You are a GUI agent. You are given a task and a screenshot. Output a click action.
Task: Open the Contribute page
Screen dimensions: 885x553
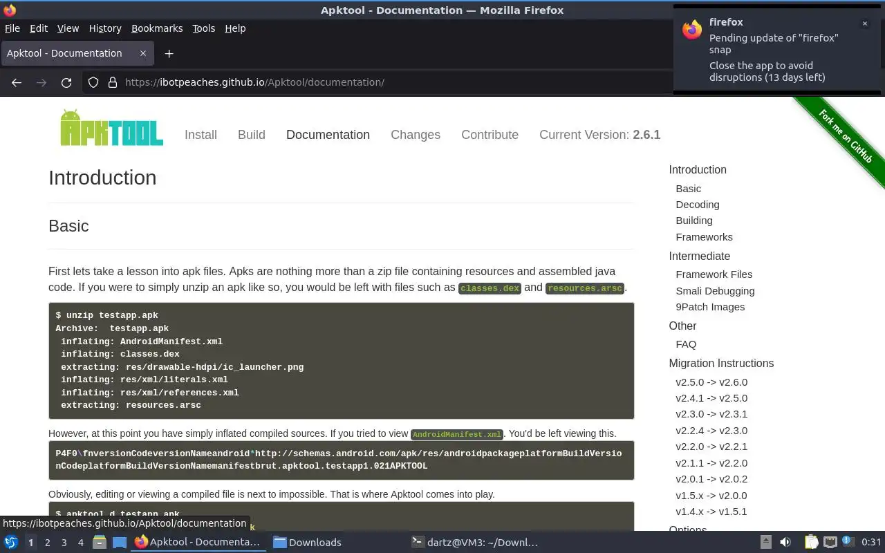(490, 135)
